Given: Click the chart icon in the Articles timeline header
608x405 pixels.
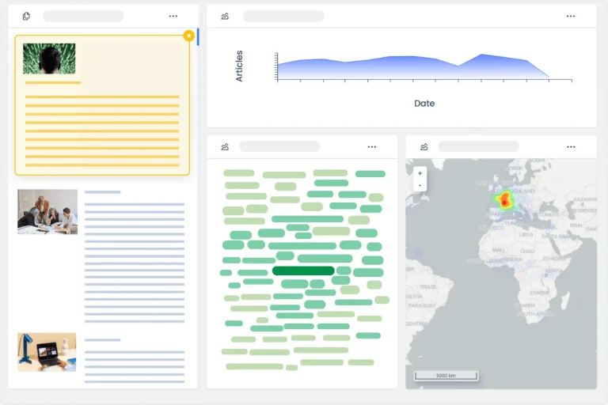Looking at the screenshot, I should pos(226,16).
